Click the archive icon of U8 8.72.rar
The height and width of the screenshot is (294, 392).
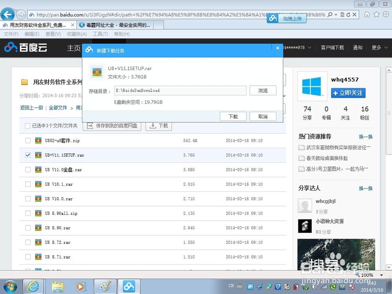pos(38,242)
